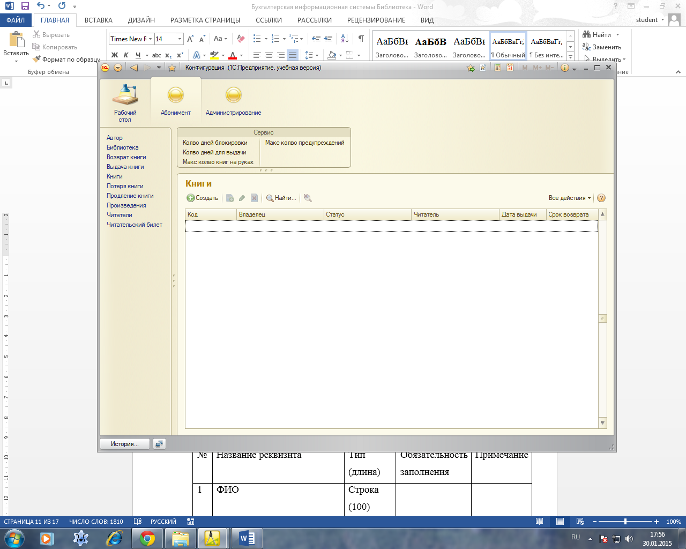Toggle superscript x² formatting
Image resolution: width=686 pixels, height=549 pixels.
[x=180, y=55]
